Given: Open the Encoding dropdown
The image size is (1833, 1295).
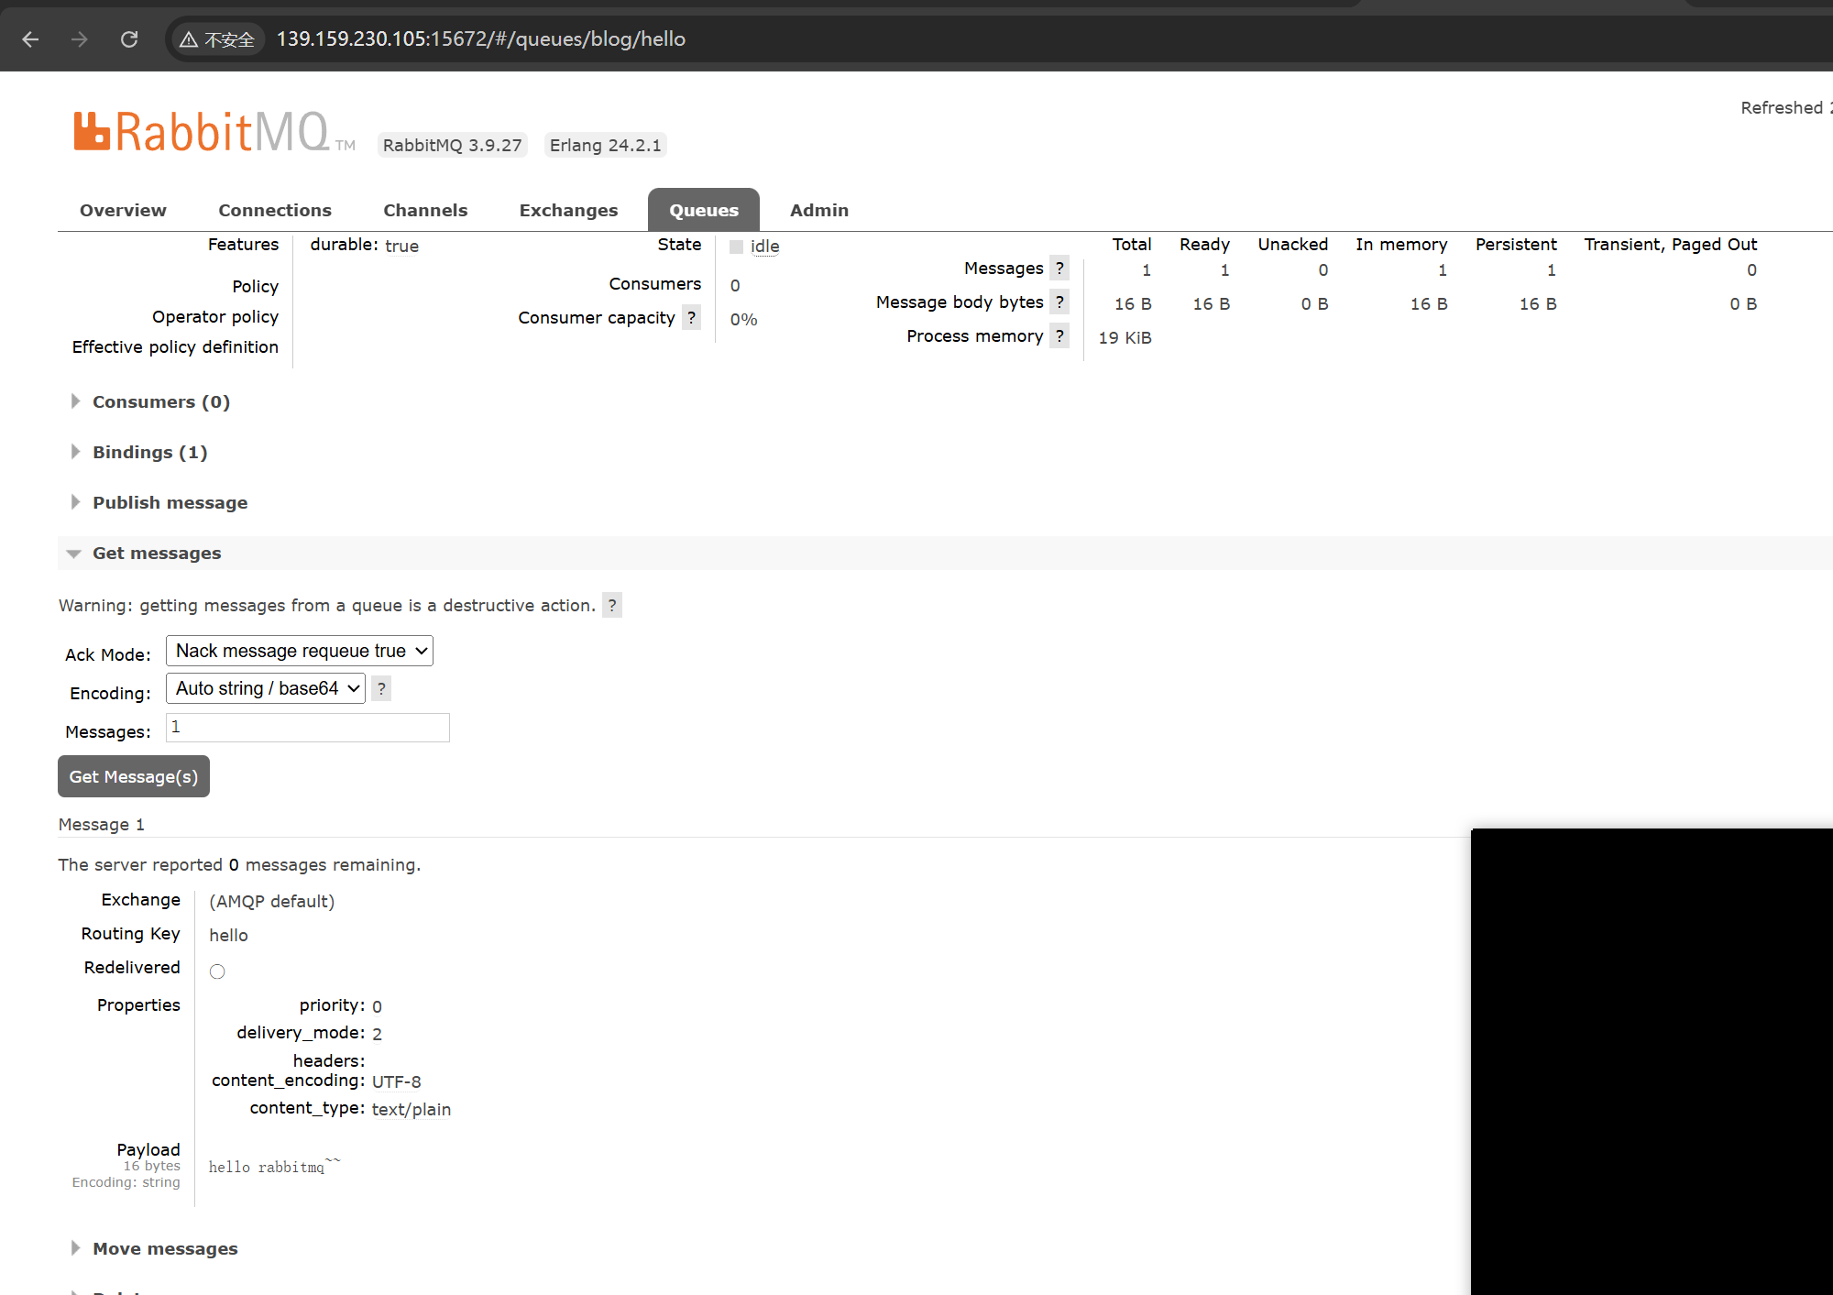Looking at the screenshot, I should 266,689.
